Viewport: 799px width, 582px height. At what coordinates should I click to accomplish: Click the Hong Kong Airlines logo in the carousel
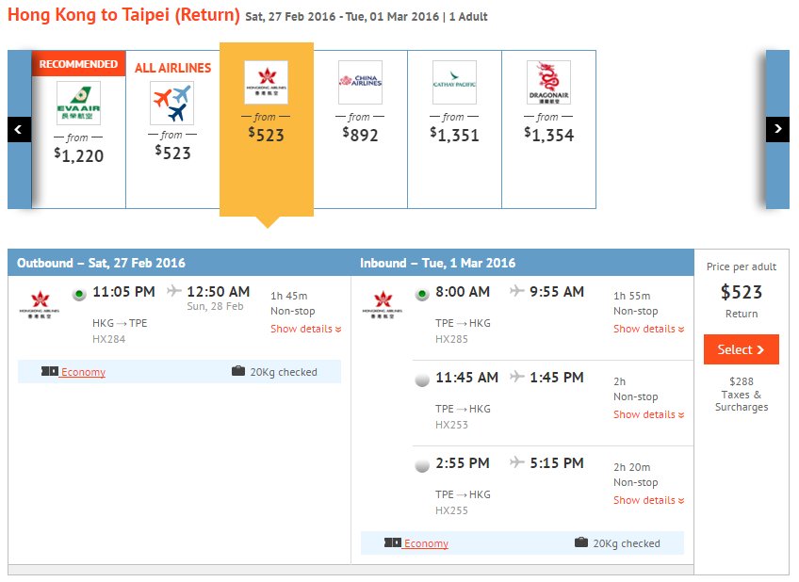tap(266, 83)
